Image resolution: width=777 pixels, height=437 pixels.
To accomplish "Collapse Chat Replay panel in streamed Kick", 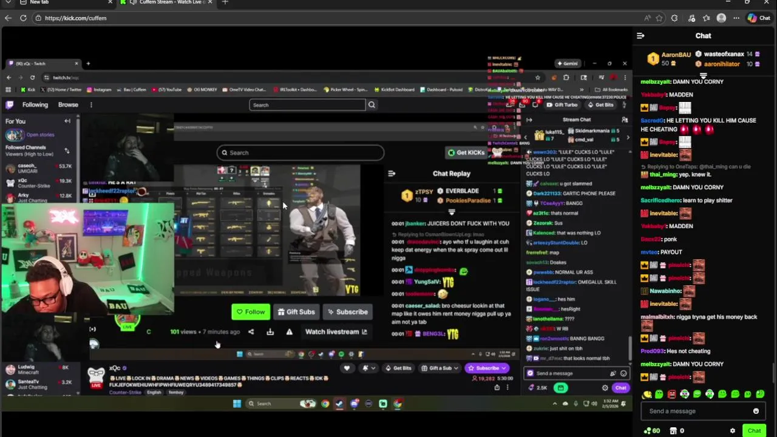I will point(392,174).
